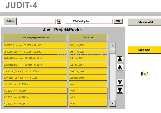
Task: Click NON project for CD 20 C
Action: pyautogui.click(x=88, y=91)
